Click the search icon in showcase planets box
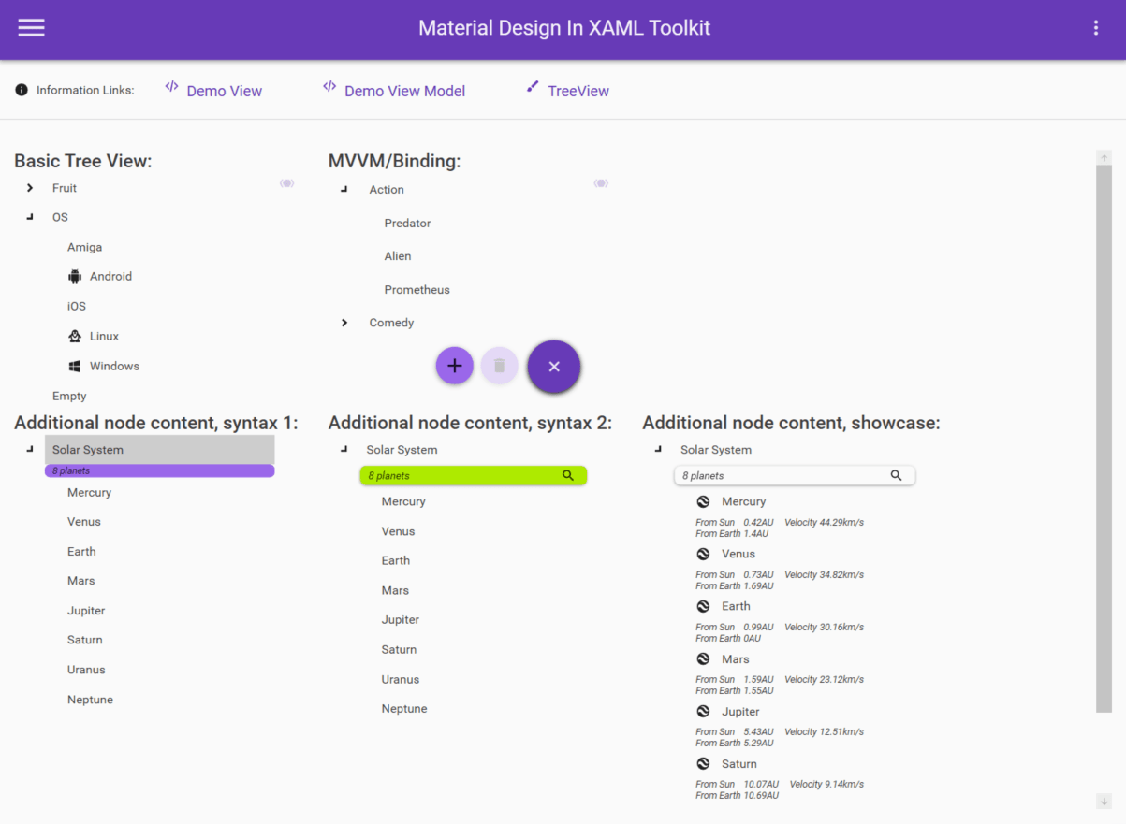The width and height of the screenshot is (1126, 824). pyautogui.click(x=897, y=475)
